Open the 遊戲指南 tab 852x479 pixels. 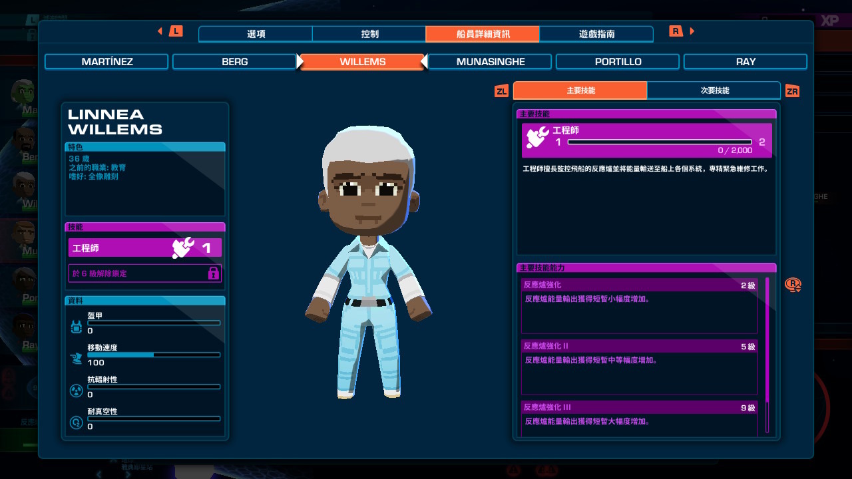[x=596, y=34]
